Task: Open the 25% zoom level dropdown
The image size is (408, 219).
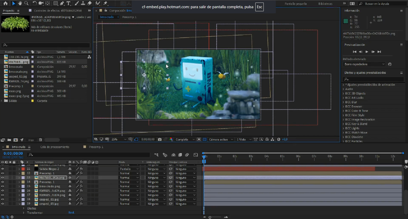Action: 119,139
